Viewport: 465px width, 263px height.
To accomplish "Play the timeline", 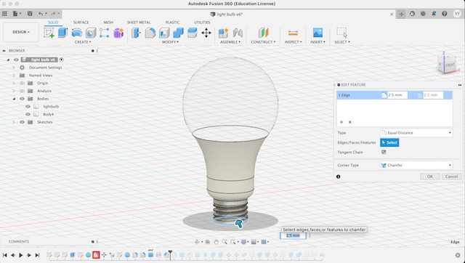I will tap(21, 255).
